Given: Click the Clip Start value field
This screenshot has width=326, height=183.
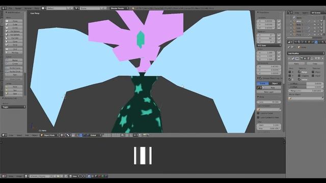Looking at the screenshot, I should pos(269,125).
